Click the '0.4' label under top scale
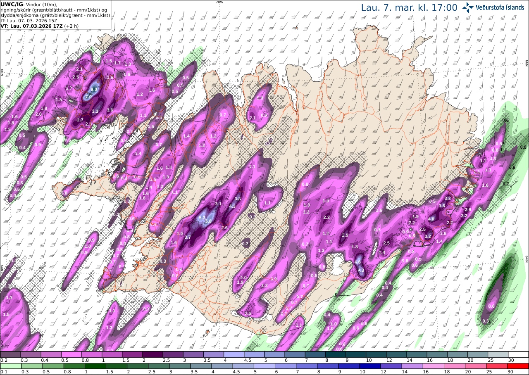Viewport: 529px width, 375px height. (x=44, y=360)
